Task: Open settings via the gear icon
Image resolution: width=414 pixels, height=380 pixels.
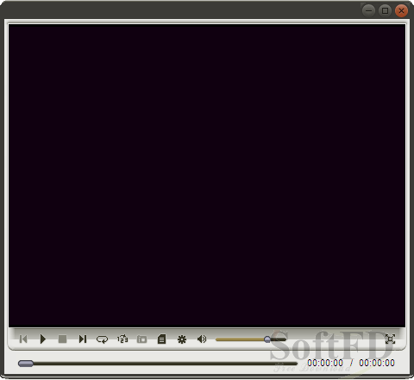Action: tap(182, 339)
